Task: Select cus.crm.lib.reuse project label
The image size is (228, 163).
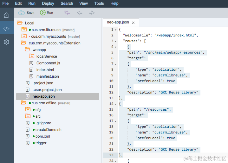Action: tap(46, 30)
